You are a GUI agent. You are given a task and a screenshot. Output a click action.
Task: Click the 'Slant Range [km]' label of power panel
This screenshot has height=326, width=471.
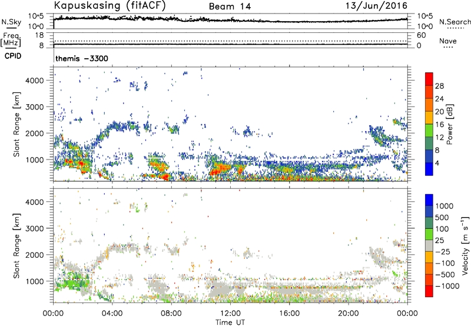coord(16,124)
